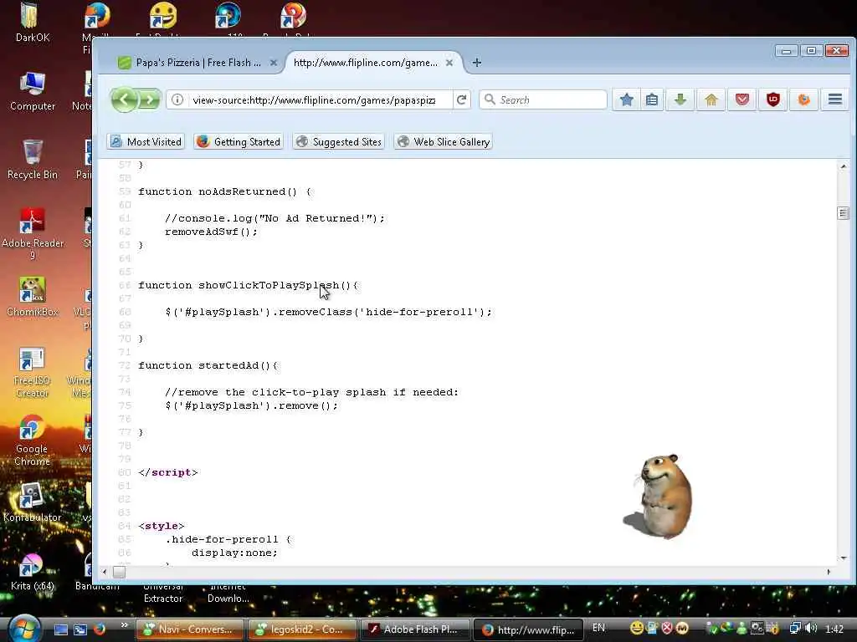
Task: Switch to Adobe Flash Pl... taskbar window
Action: pos(415,629)
